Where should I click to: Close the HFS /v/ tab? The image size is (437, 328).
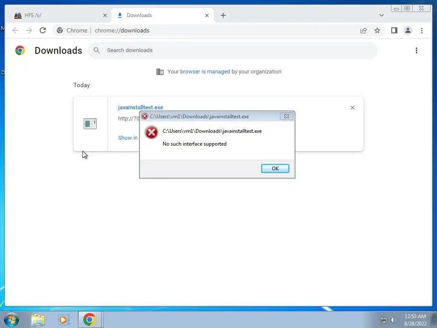(x=105, y=15)
